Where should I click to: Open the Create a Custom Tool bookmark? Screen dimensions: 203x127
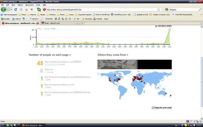pyautogui.click(x=160, y=15)
